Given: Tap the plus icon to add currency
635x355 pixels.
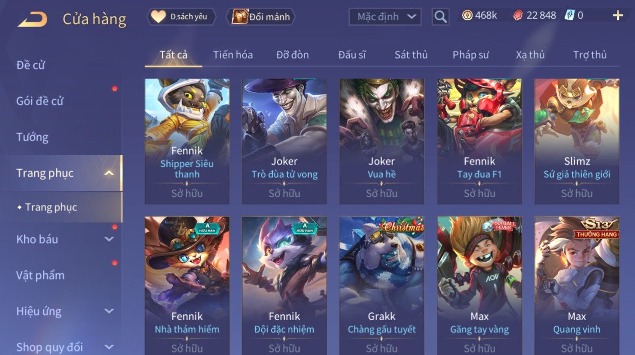Looking at the screenshot, I should pyautogui.click(x=618, y=16).
